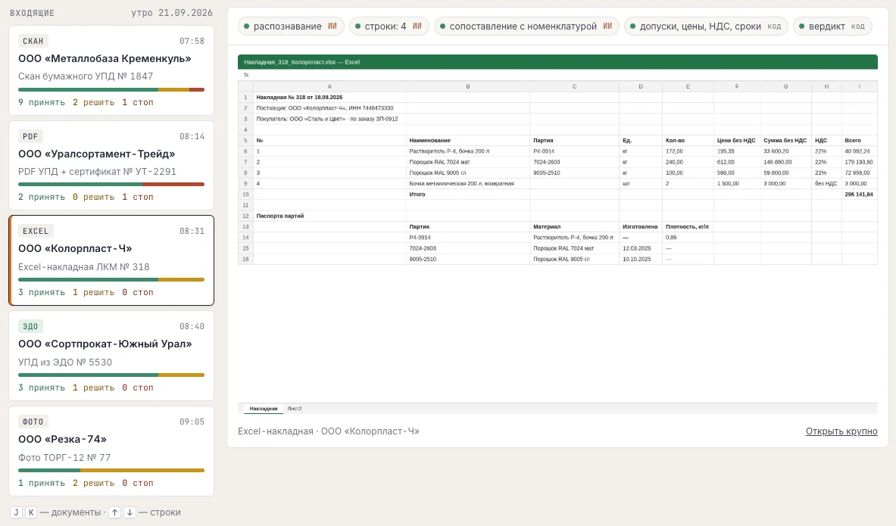Image resolution: width=896 pixels, height=526 pixels.
Task: Click the down arrow row key
Action: click(130, 512)
